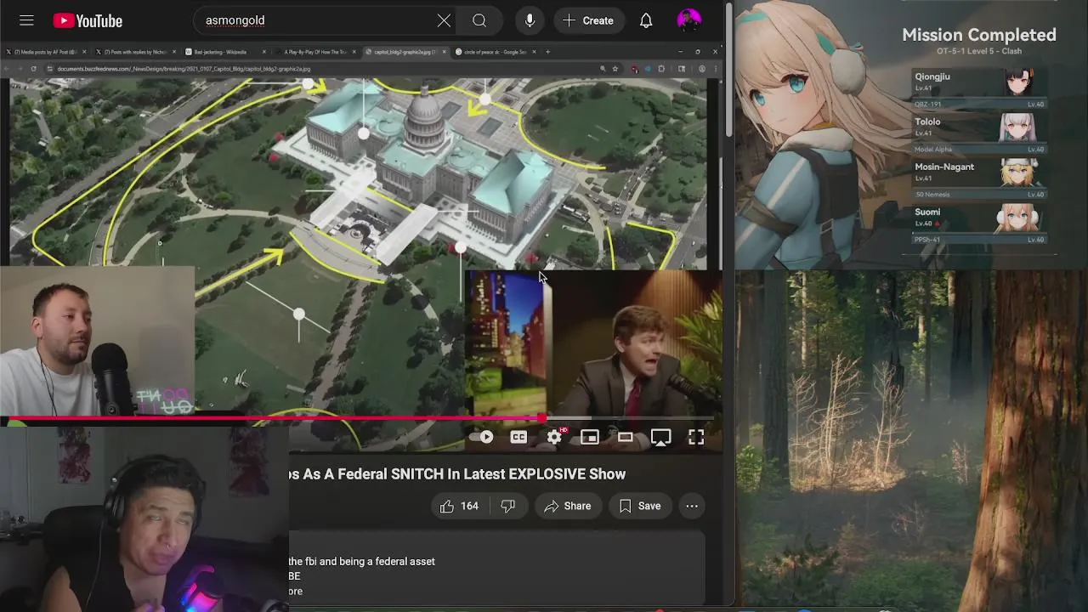1088x612 pixels.
Task: Select Qiongjiu row in mission results
Action: tap(978, 88)
